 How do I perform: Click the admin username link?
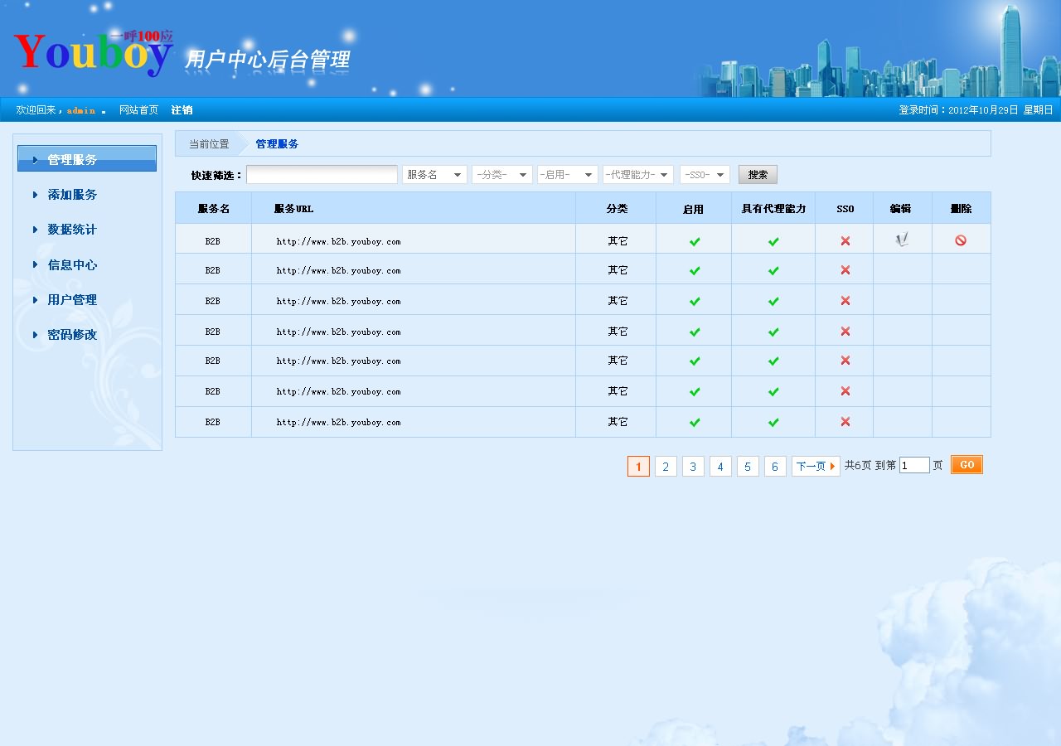pyautogui.click(x=81, y=110)
